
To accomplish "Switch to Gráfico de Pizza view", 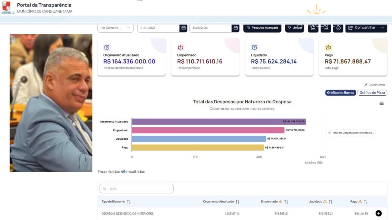I will [372, 93].
